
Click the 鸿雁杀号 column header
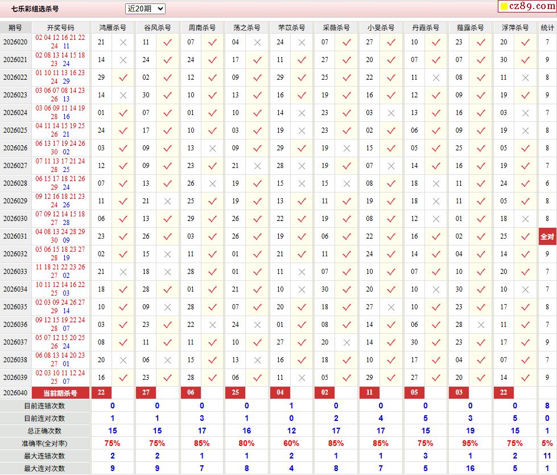[112, 27]
